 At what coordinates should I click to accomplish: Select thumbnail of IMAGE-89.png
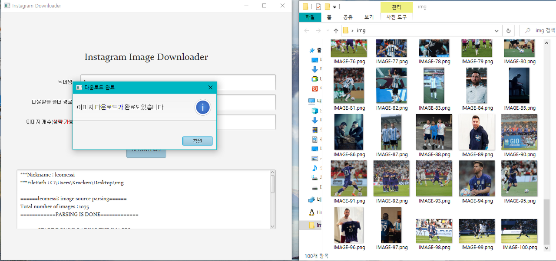click(x=477, y=132)
